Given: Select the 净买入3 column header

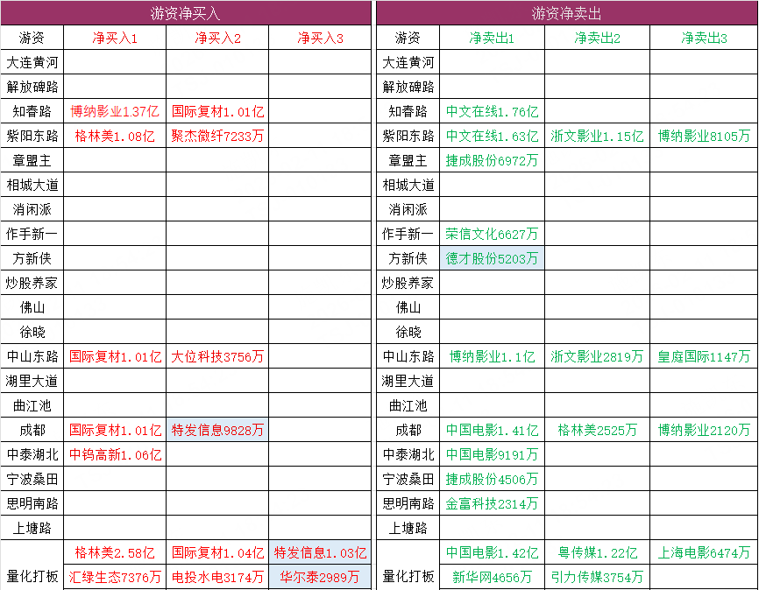Looking at the screenshot, I should tap(320, 38).
